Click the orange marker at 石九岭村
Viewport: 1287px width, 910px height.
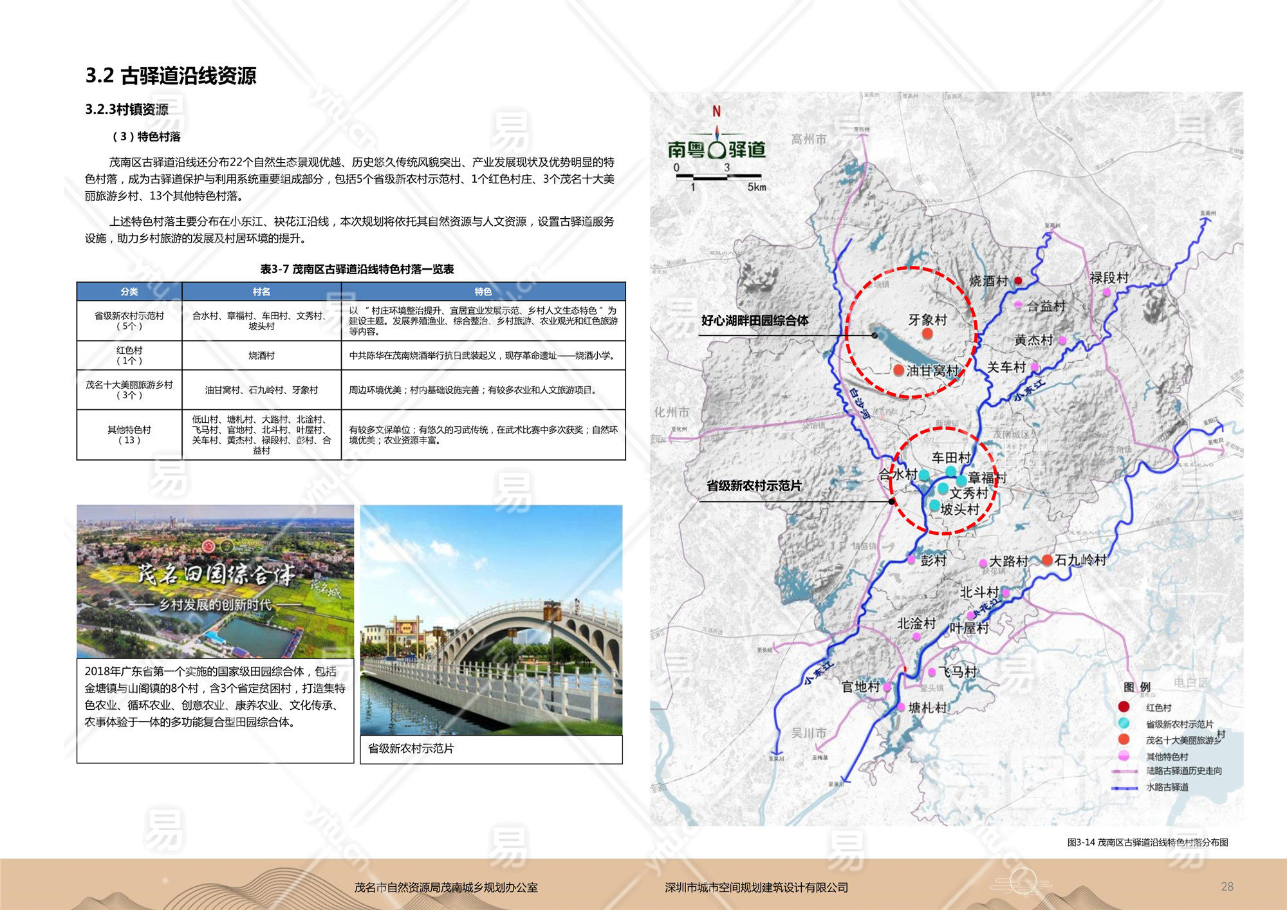coord(1047,560)
